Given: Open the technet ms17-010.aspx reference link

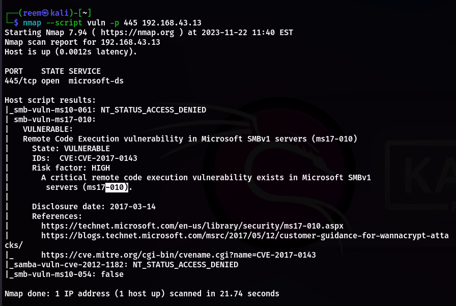Looking at the screenshot, I should pos(192,226).
